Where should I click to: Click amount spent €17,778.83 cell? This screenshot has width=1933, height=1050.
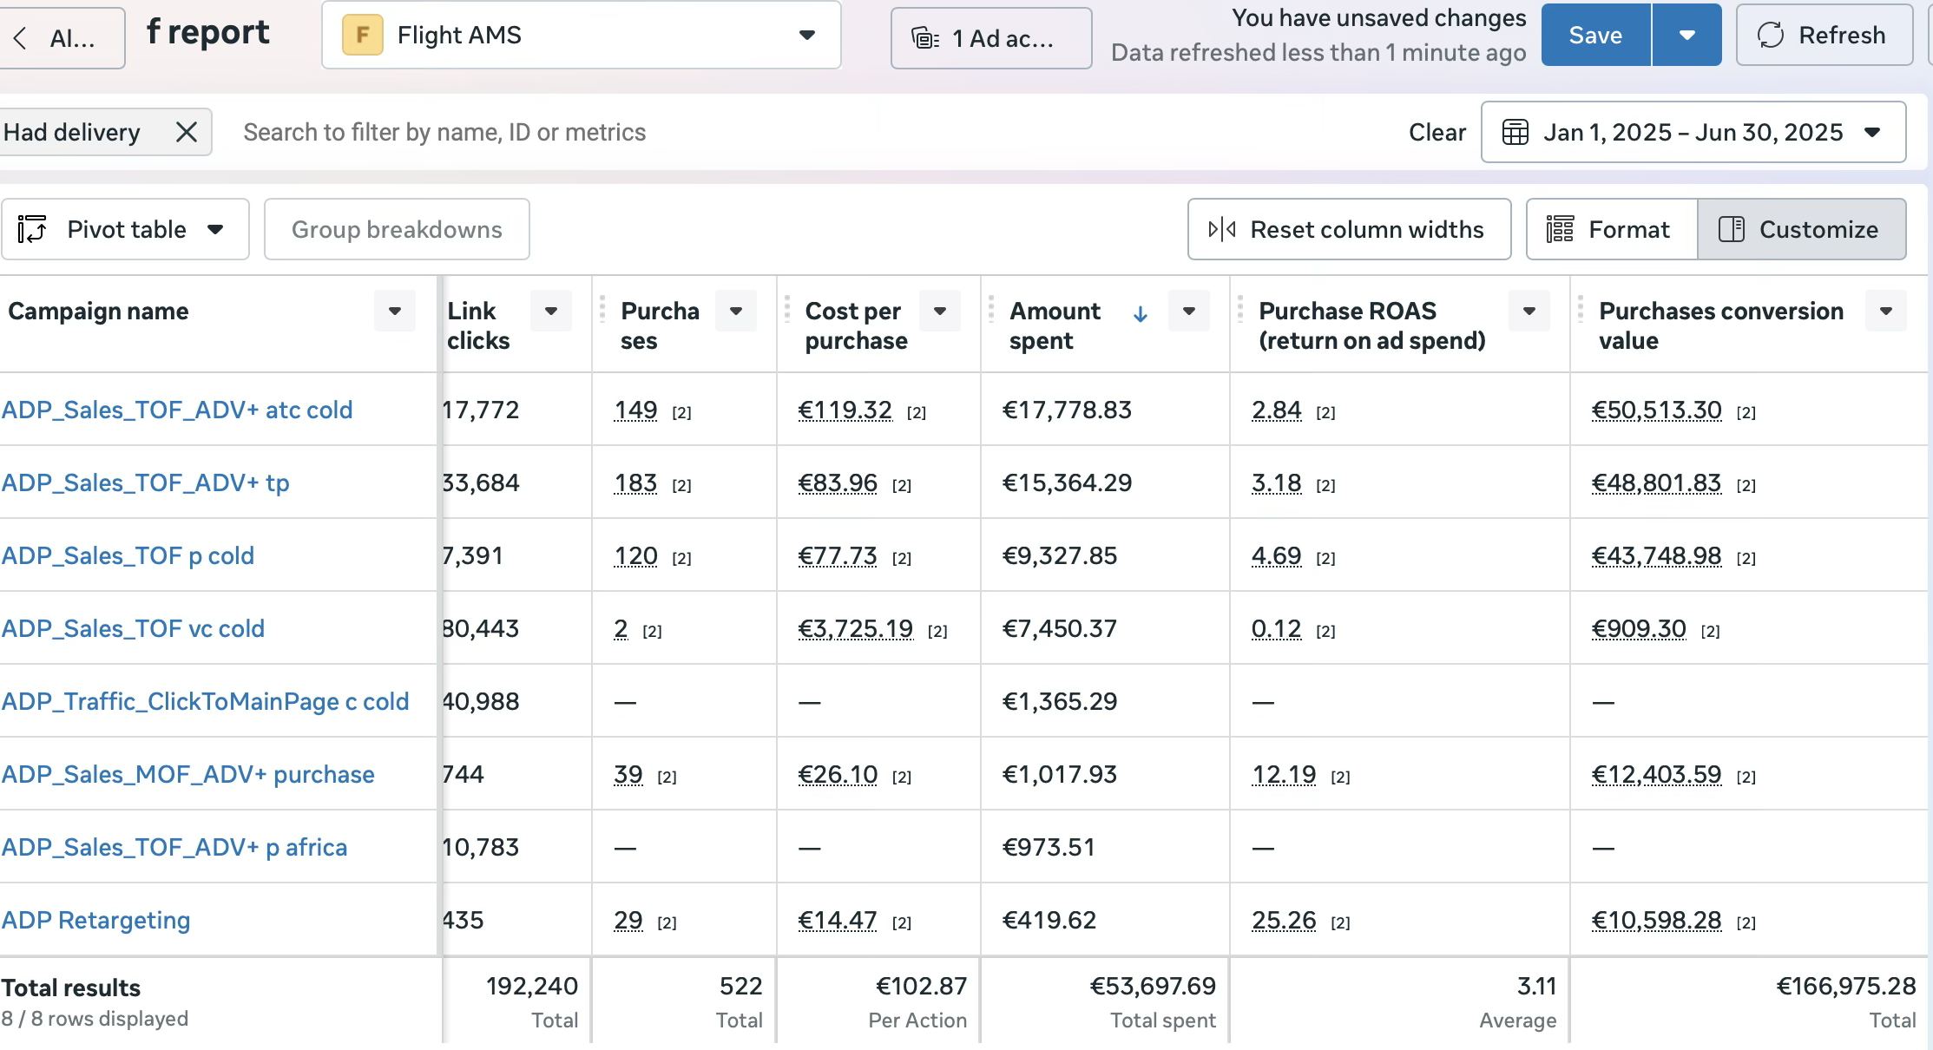pos(1067,410)
